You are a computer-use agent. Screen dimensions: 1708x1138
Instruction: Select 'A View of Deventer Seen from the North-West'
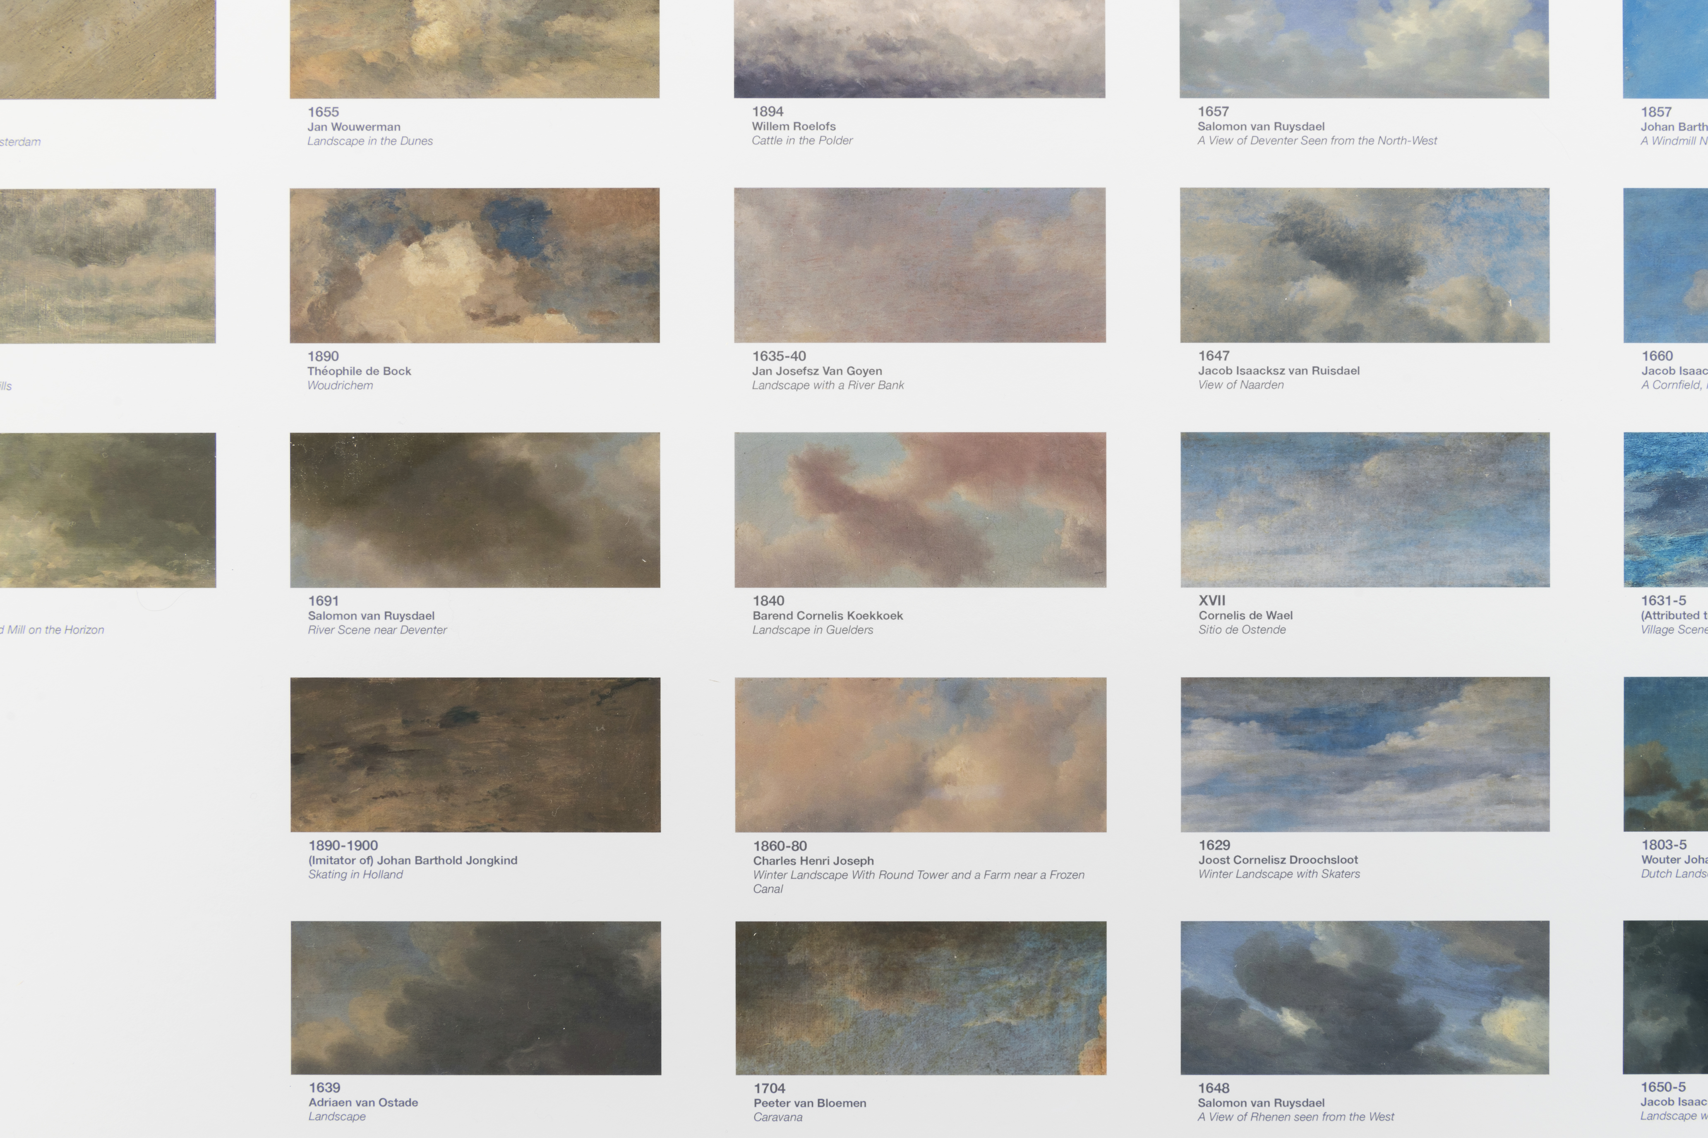click(1317, 140)
